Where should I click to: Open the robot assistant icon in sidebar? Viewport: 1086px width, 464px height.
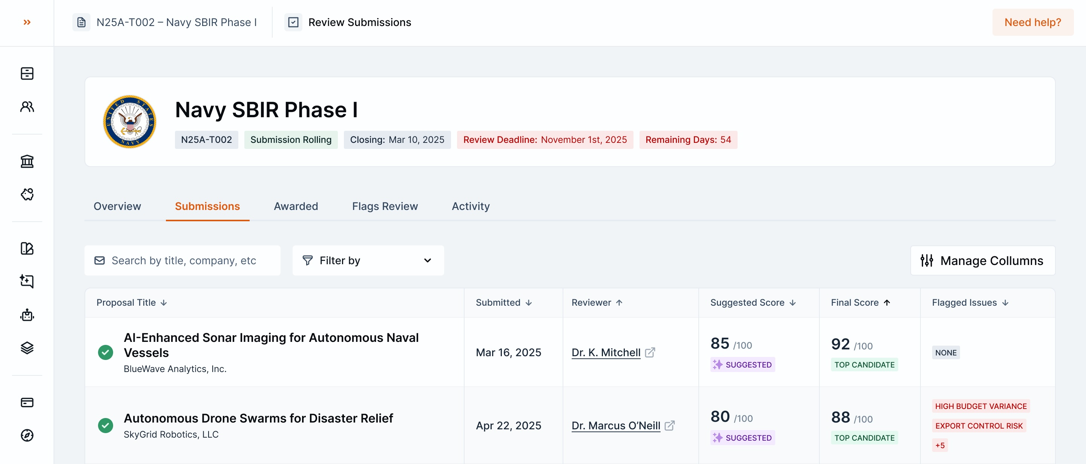(x=27, y=315)
